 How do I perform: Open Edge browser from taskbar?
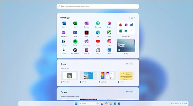point(115,104)
